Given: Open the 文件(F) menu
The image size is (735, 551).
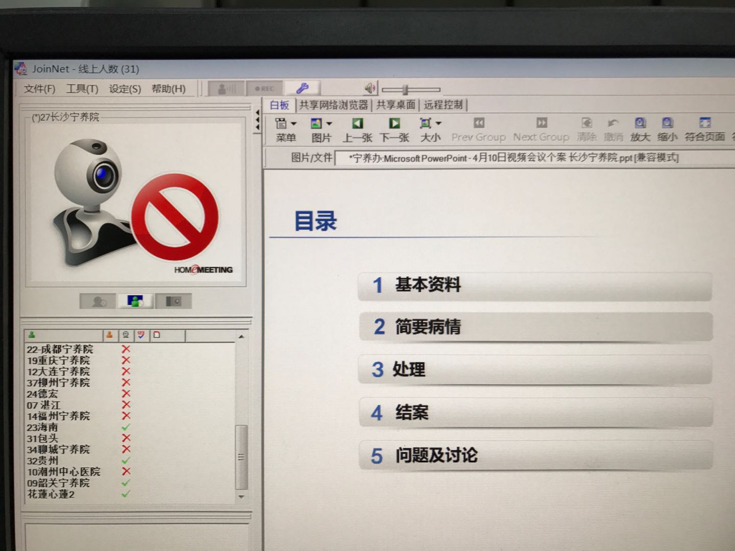Looking at the screenshot, I should (39, 89).
